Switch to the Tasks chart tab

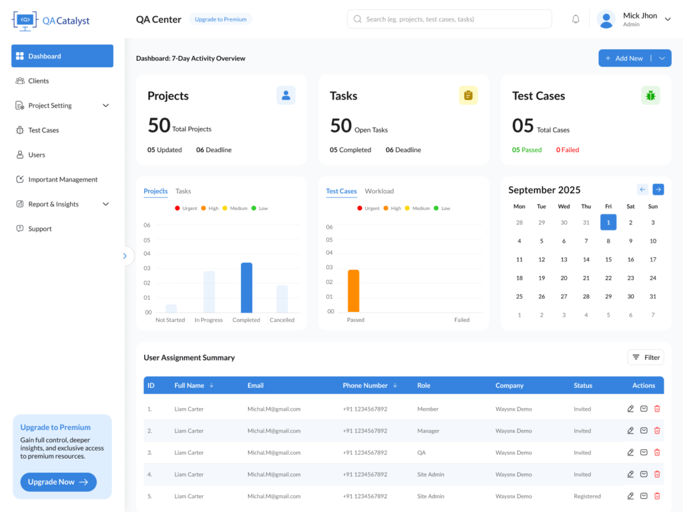click(x=183, y=191)
